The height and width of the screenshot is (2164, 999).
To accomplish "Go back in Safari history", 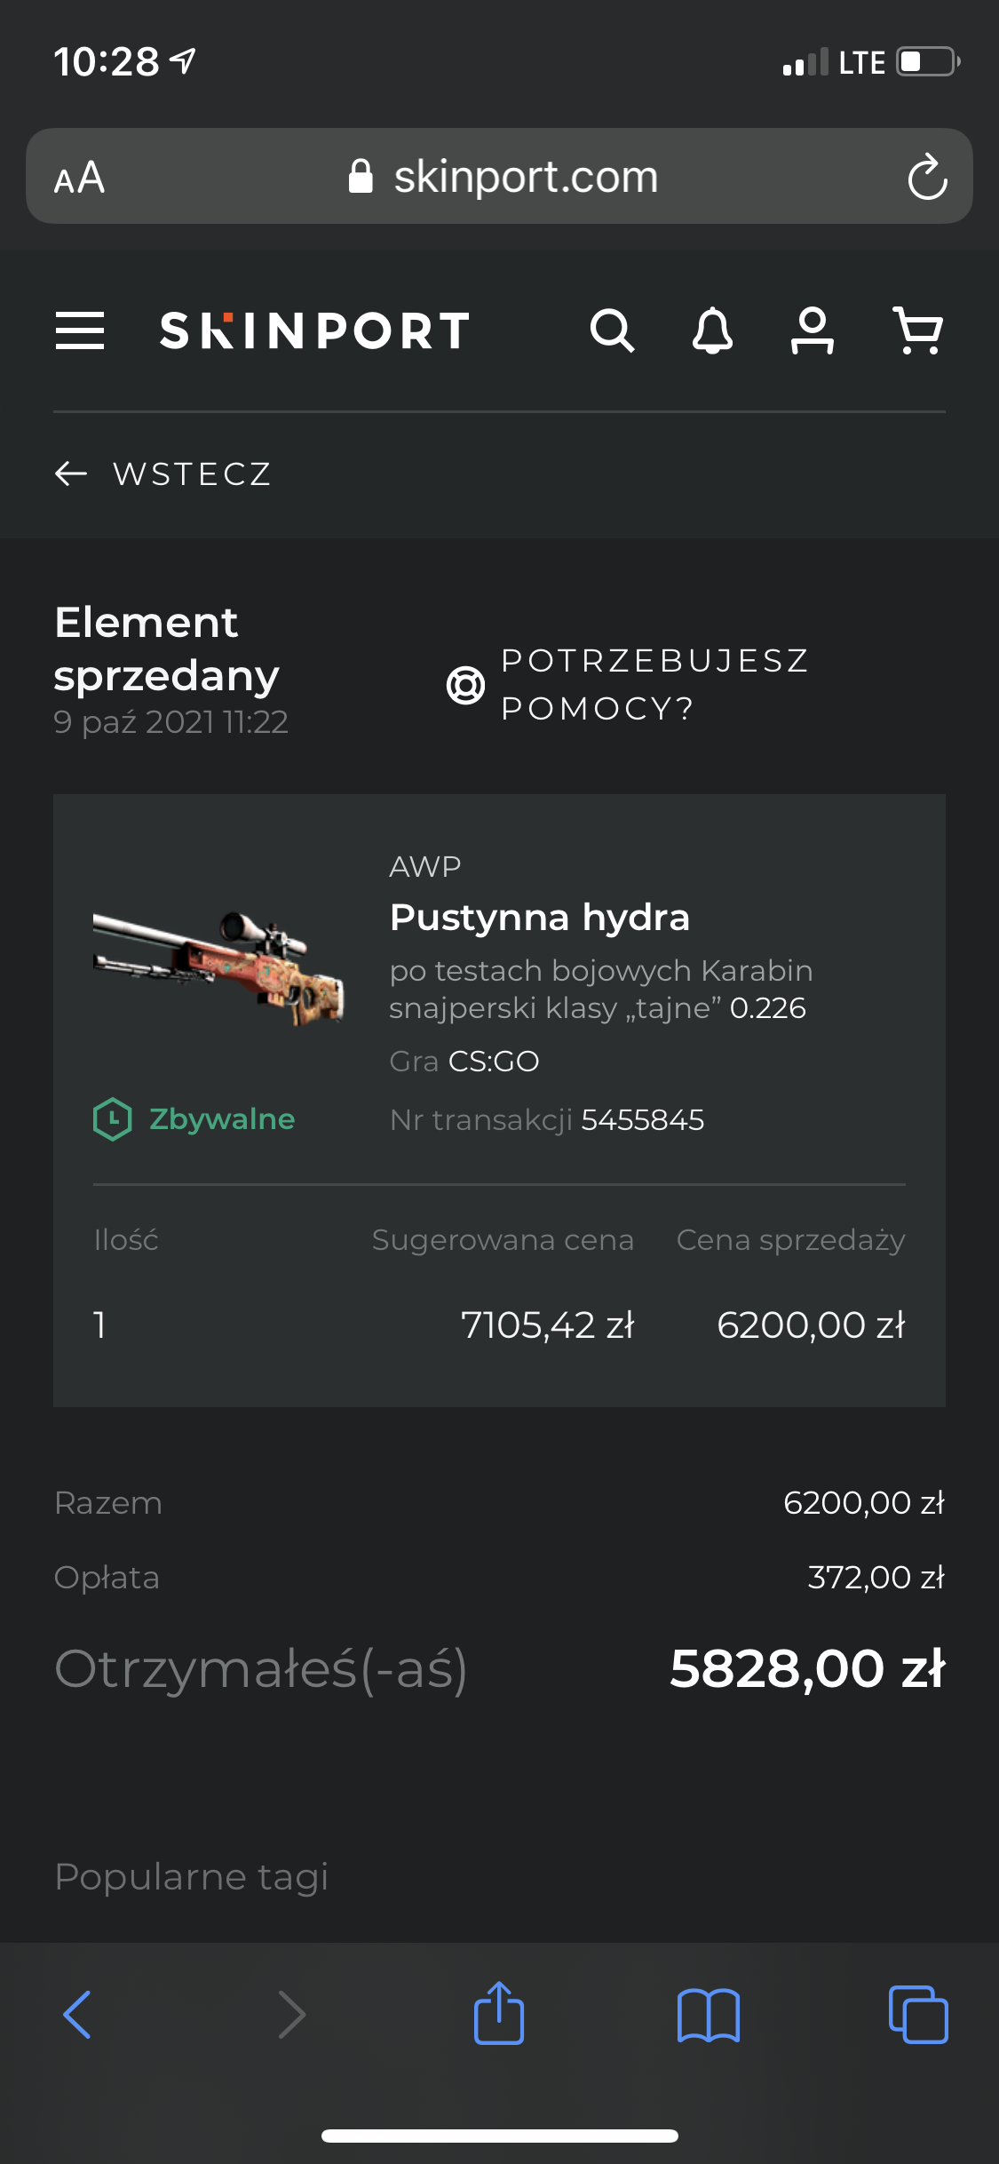I will (77, 2014).
